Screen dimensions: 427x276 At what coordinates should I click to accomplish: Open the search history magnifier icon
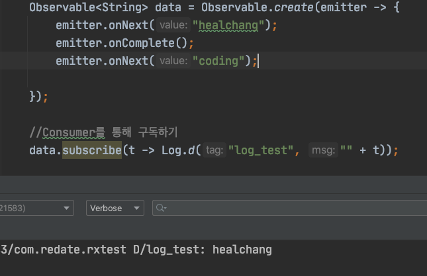(x=162, y=208)
